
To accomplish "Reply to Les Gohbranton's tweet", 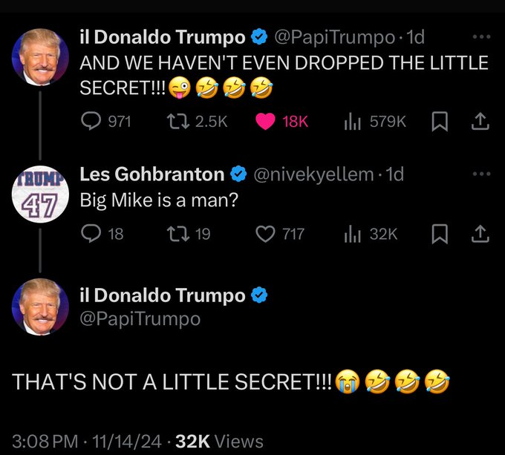I will click(91, 234).
